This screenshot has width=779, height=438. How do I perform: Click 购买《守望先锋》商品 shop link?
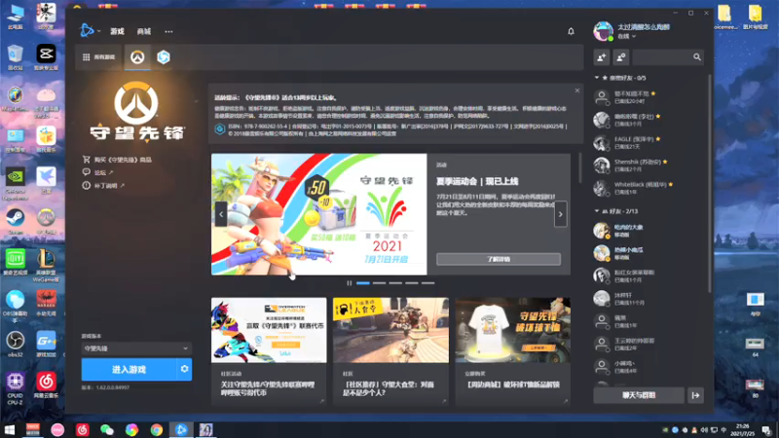tap(117, 160)
